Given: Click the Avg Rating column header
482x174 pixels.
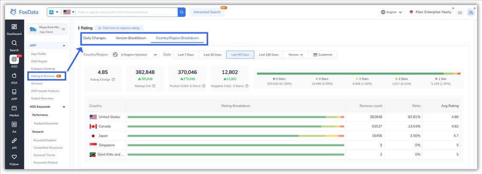Looking at the screenshot, I should point(450,106).
